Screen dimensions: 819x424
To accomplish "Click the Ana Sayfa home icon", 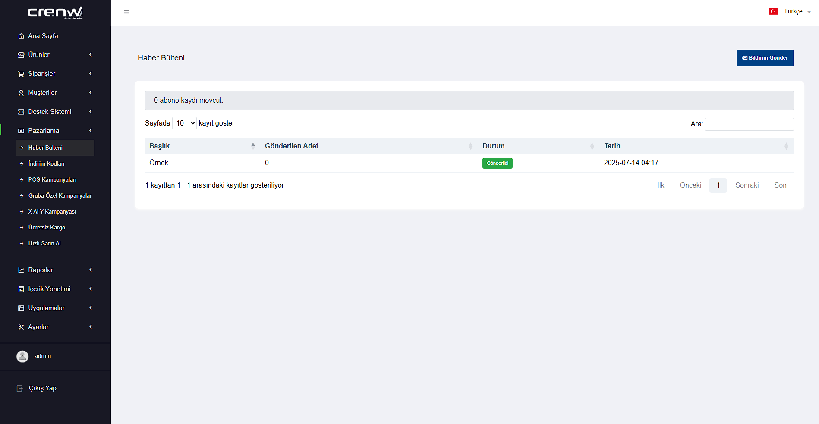I will tap(21, 36).
